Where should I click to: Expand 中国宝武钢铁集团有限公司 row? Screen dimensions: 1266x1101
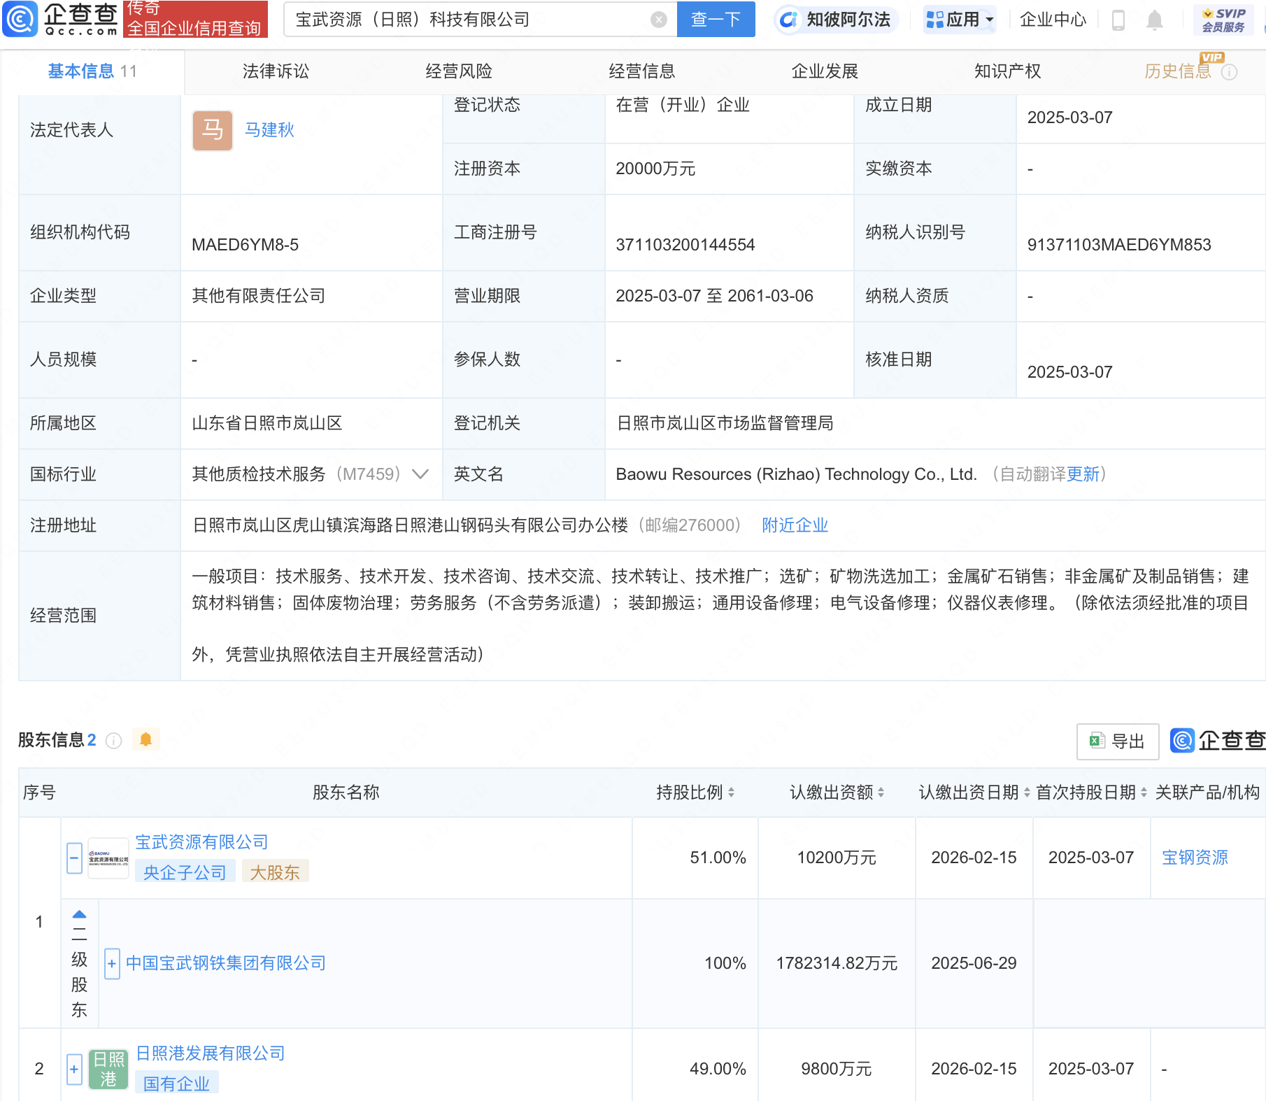click(112, 964)
